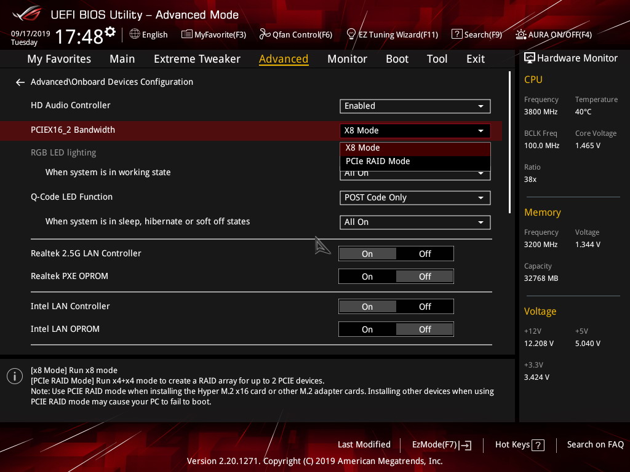The image size is (630, 472).
Task: Turn Realtek 2.5G LAN Controller Off
Action: (x=425, y=254)
